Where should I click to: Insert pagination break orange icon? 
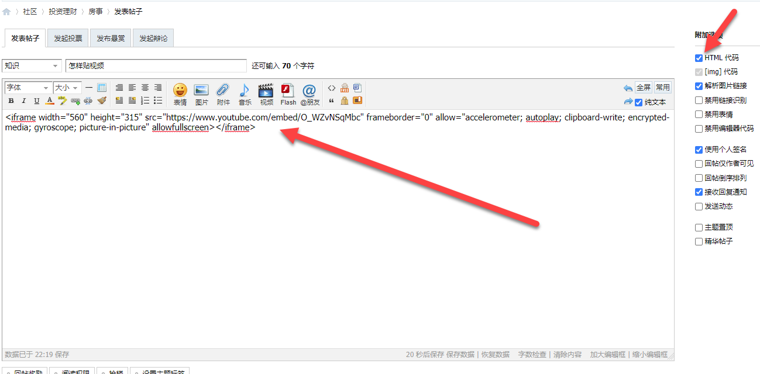(357, 101)
